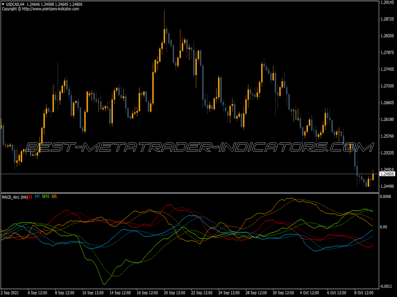397x297 pixels.
Task: Click indicator scale value 0.00
Action: coord(384,227)
